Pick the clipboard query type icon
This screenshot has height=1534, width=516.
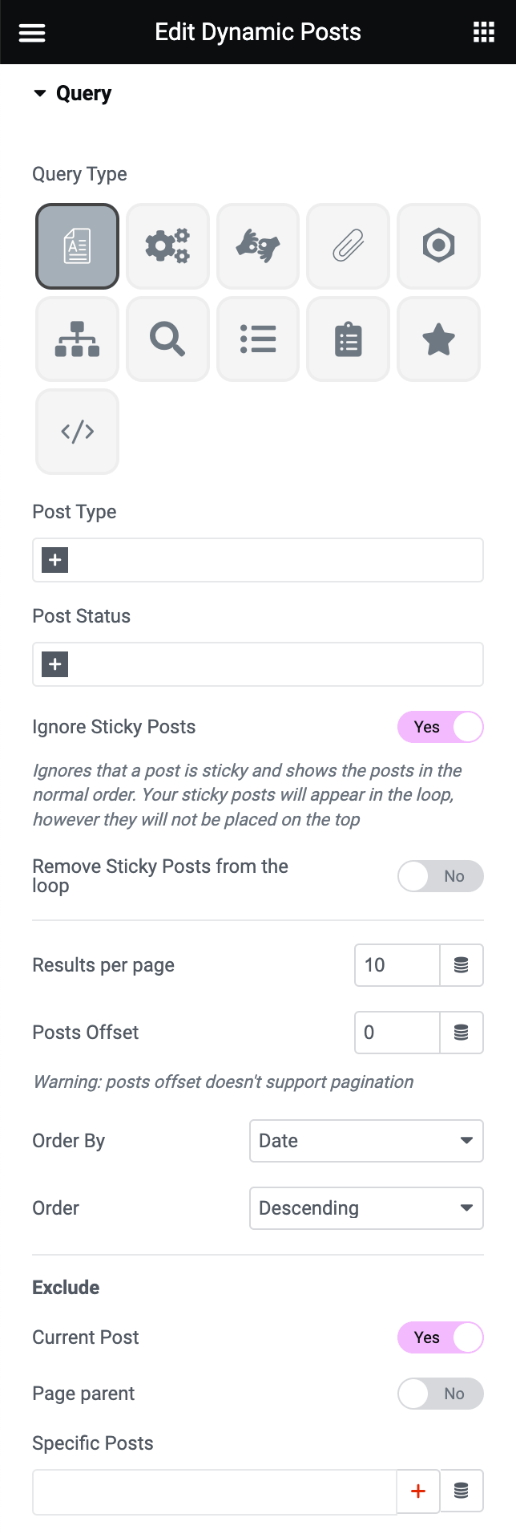click(348, 339)
